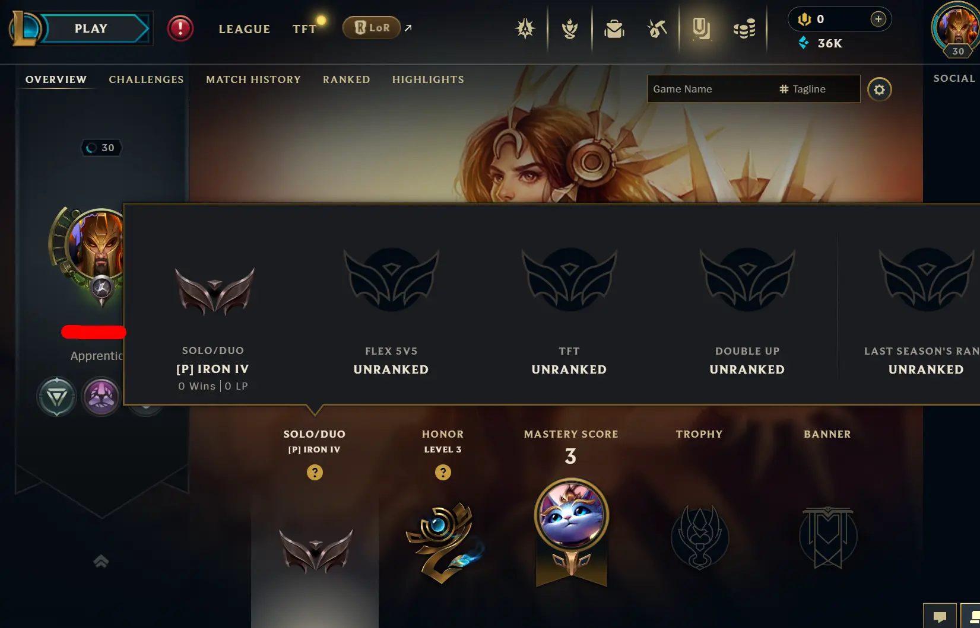Switch to the Match History tab
Viewport: 980px width, 628px height.
click(253, 79)
